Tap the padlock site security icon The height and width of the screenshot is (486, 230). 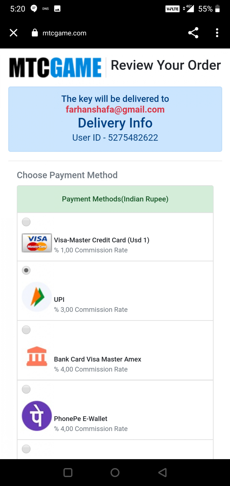click(35, 33)
